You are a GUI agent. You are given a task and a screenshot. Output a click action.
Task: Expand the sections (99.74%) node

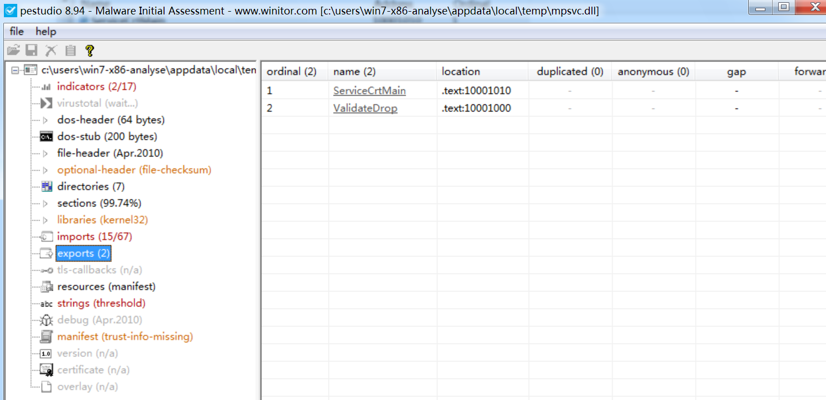(x=46, y=203)
